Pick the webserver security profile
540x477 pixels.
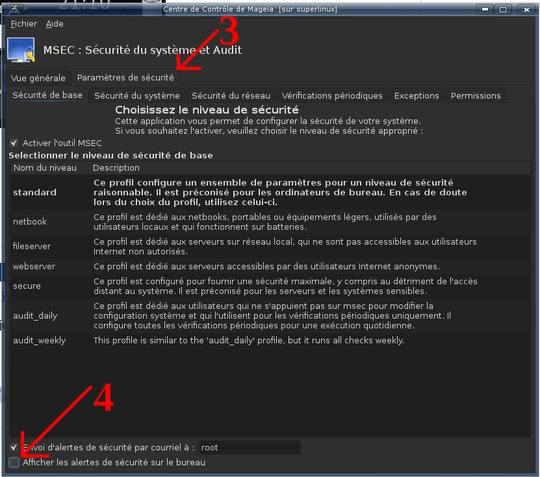click(x=270, y=267)
